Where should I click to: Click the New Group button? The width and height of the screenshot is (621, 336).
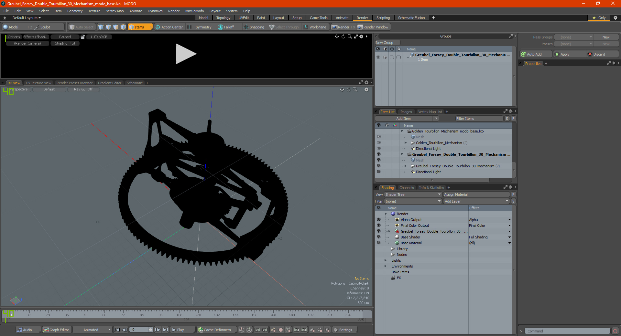(x=387, y=43)
